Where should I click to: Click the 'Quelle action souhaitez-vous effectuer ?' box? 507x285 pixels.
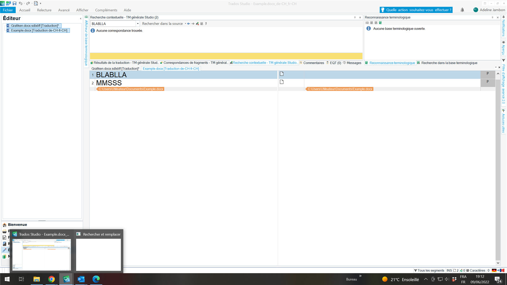[416, 10]
